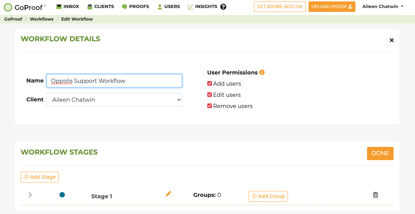This screenshot has height=214, width=415.
Task: Disable the Remove users permission
Action: click(x=210, y=106)
